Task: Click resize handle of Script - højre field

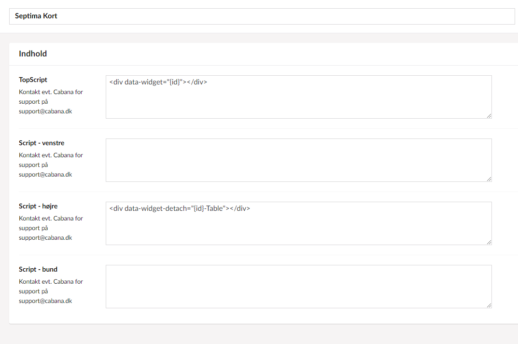Action: (489, 242)
